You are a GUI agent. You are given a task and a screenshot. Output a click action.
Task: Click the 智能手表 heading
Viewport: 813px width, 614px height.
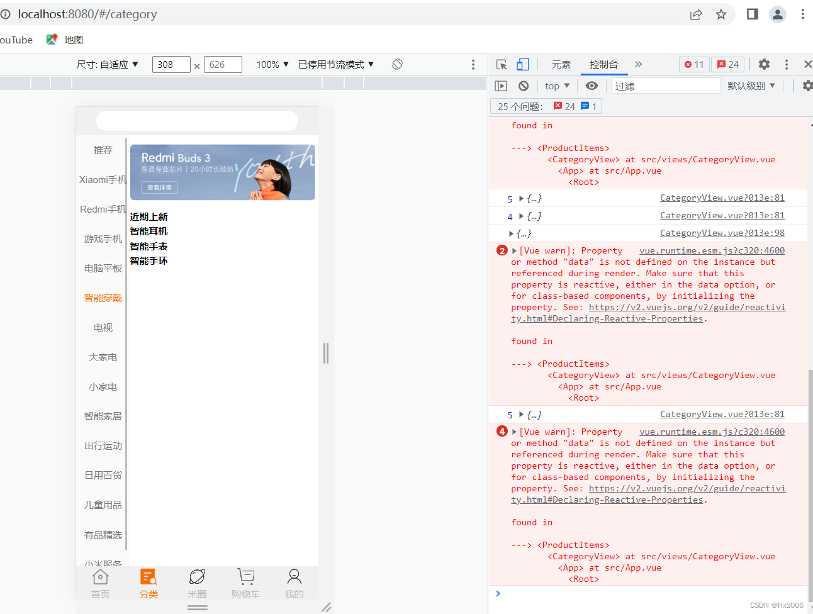tap(149, 246)
